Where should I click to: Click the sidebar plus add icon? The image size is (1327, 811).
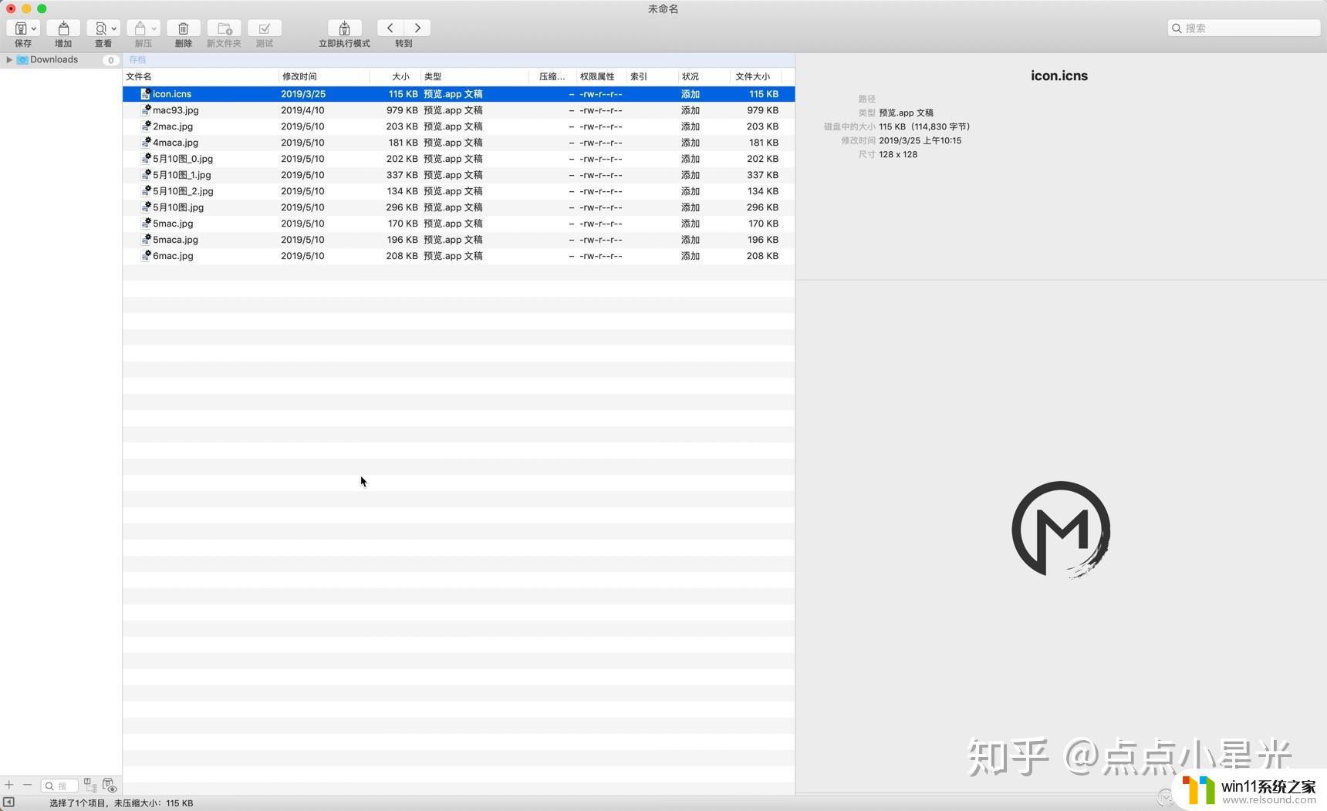pos(9,785)
